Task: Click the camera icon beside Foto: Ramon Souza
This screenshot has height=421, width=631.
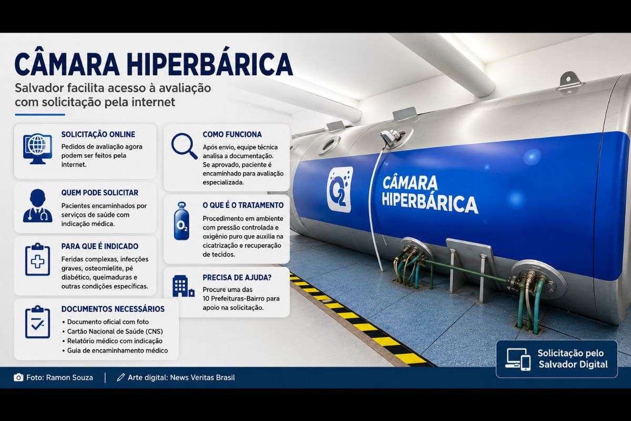Action: click(x=18, y=377)
